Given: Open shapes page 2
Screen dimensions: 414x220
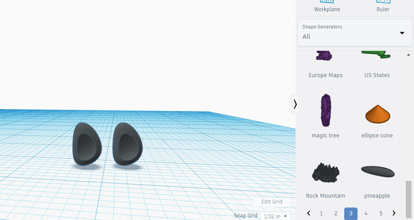Looking at the screenshot, I should coord(336,214).
